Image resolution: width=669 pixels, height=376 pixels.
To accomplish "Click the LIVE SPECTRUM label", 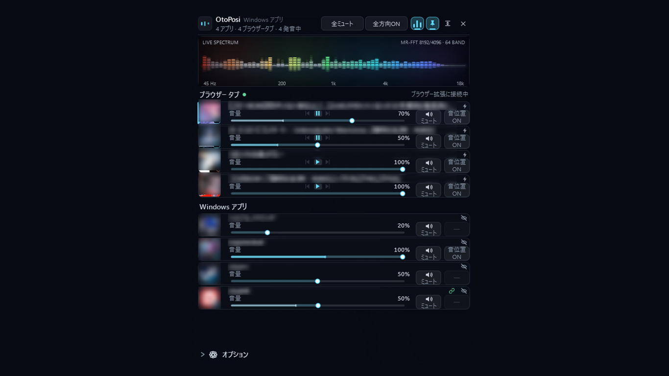I will click(x=220, y=43).
